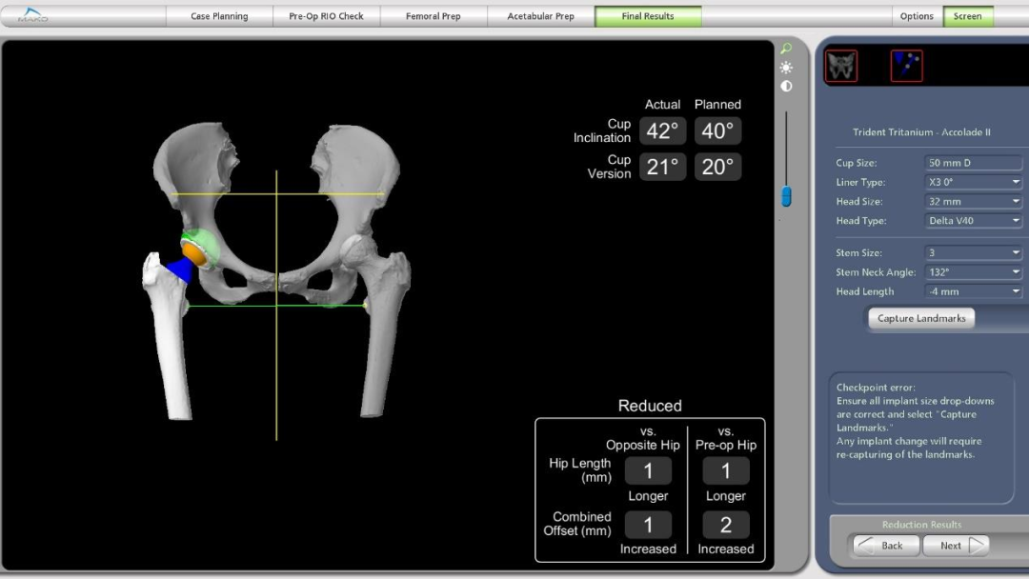Screen dimensions: 1029x579
Task: Expand the Stem Neck Angle dropdown
Action: 973,272
